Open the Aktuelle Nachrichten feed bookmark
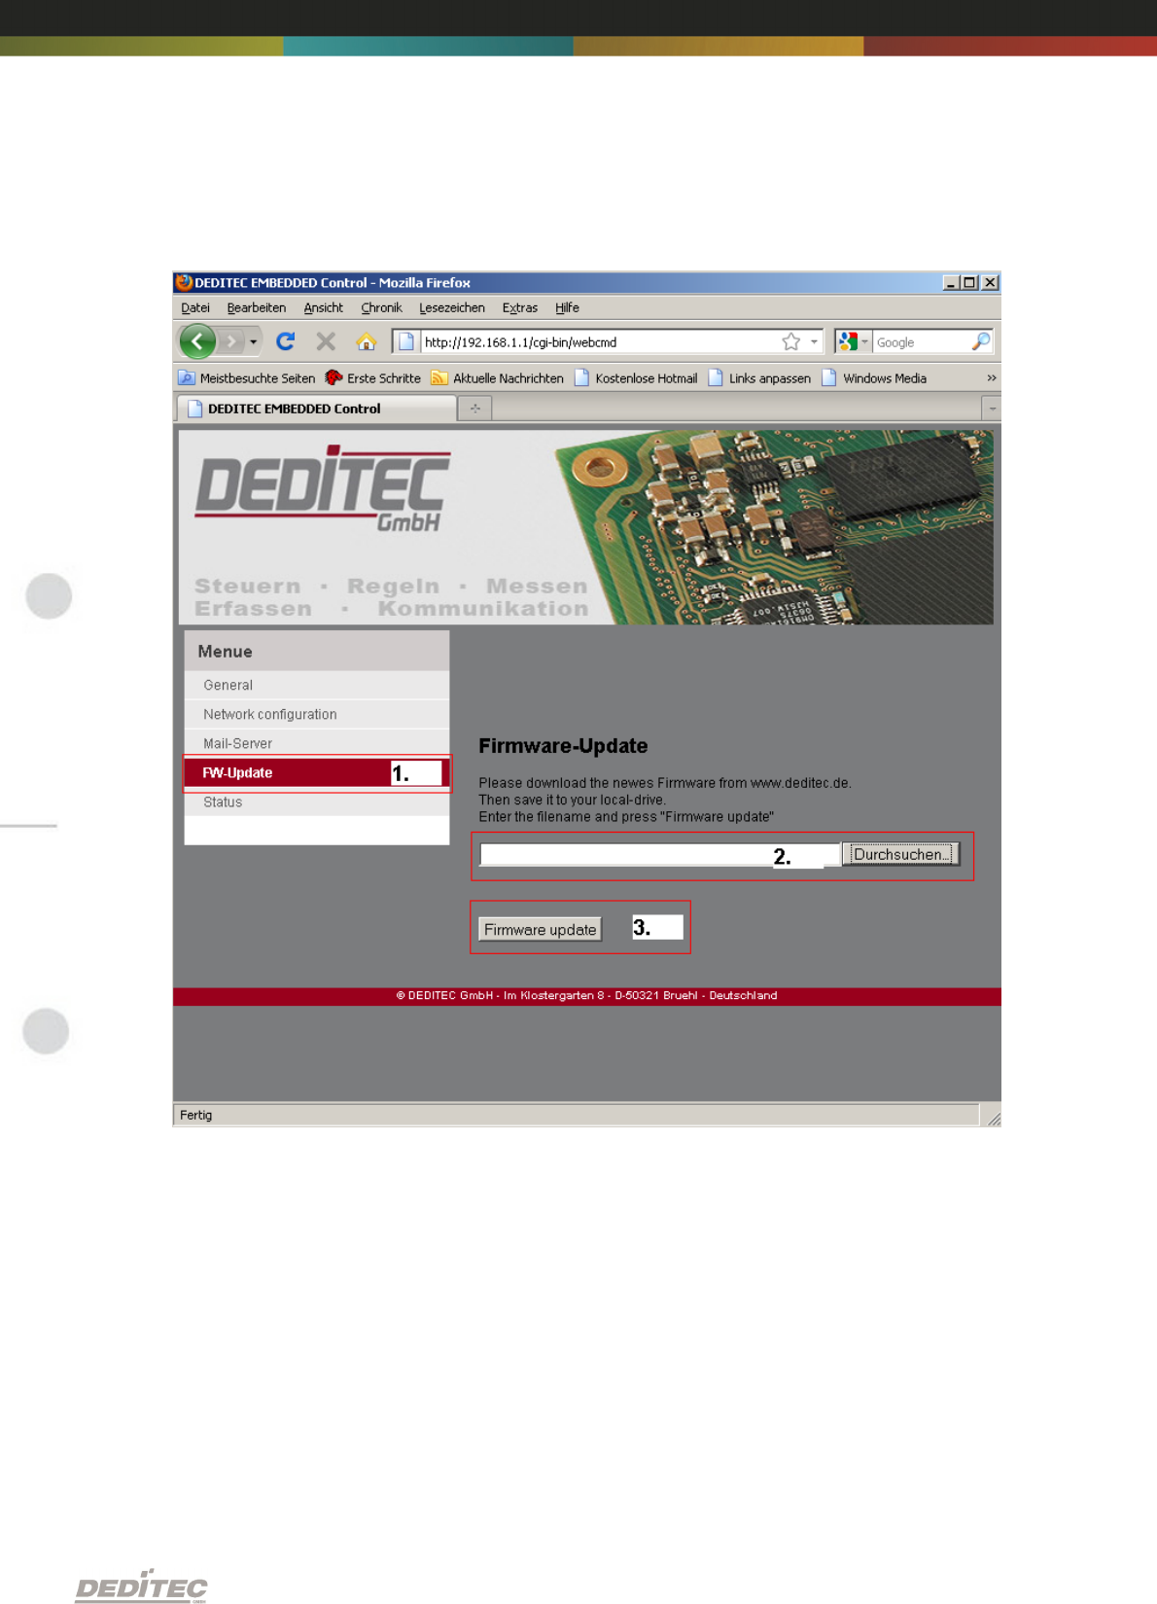This screenshot has width=1157, height=1604. tap(498, 378)
